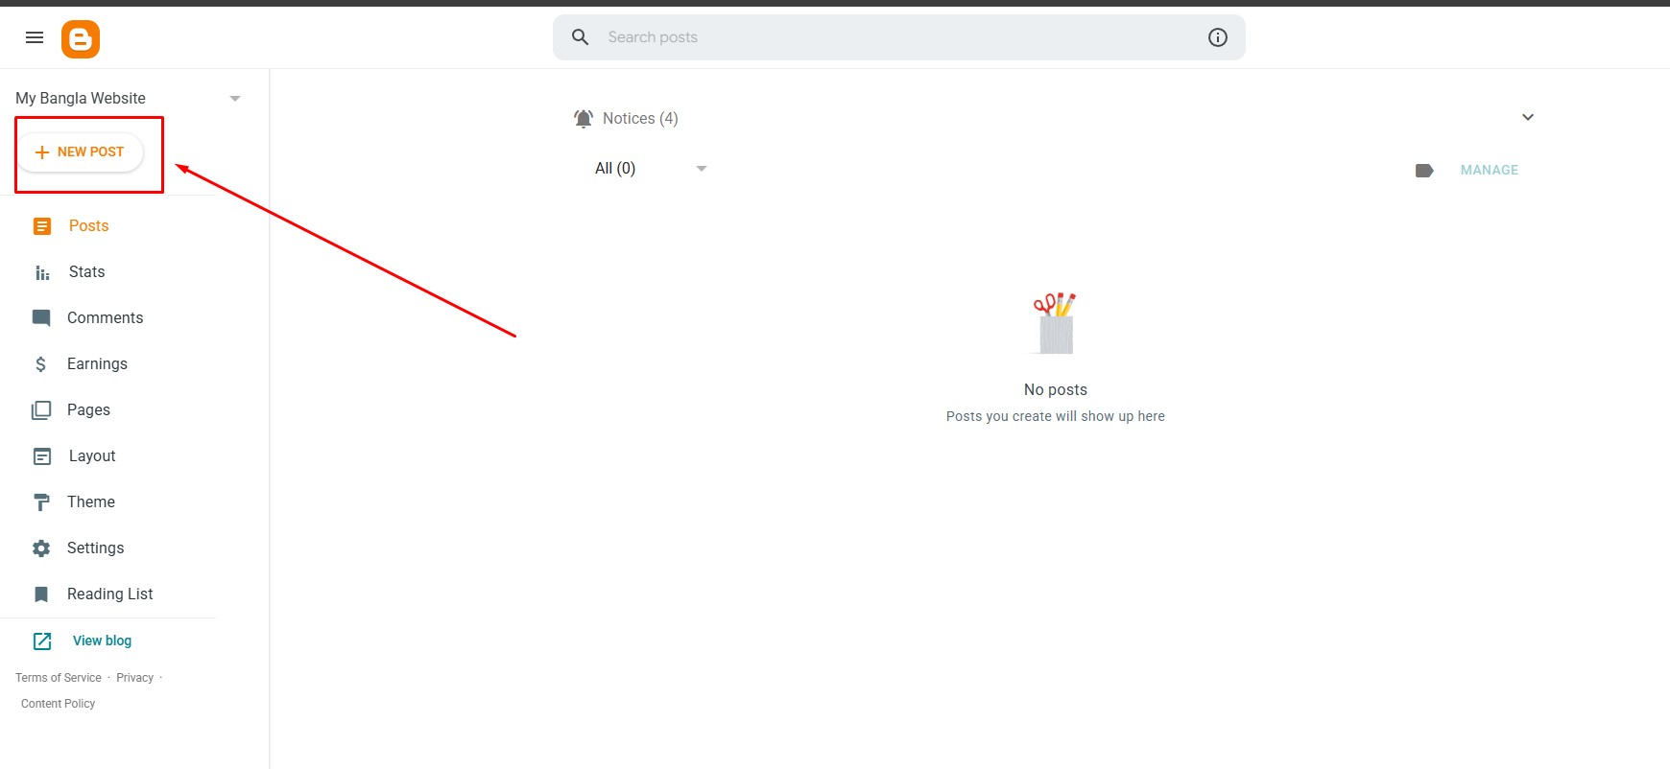The width and height of the screenshot is (1670, 769).
Task: Click the Comments speech bubble icon
Action: tap(41, 318)
